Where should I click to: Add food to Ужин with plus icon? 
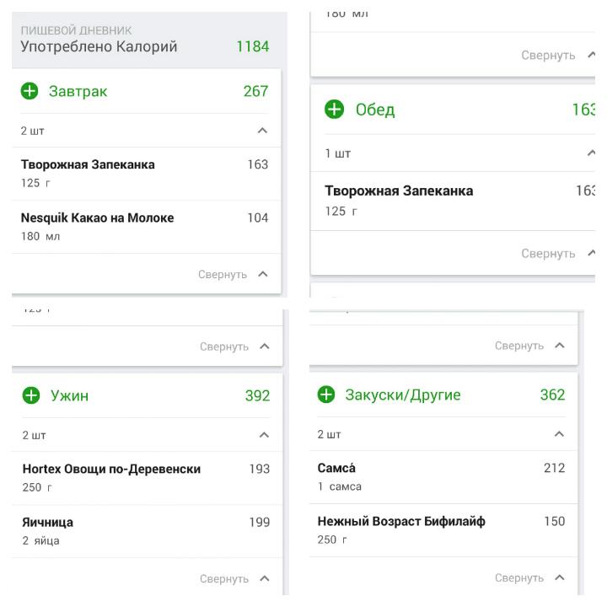[31, 395]
